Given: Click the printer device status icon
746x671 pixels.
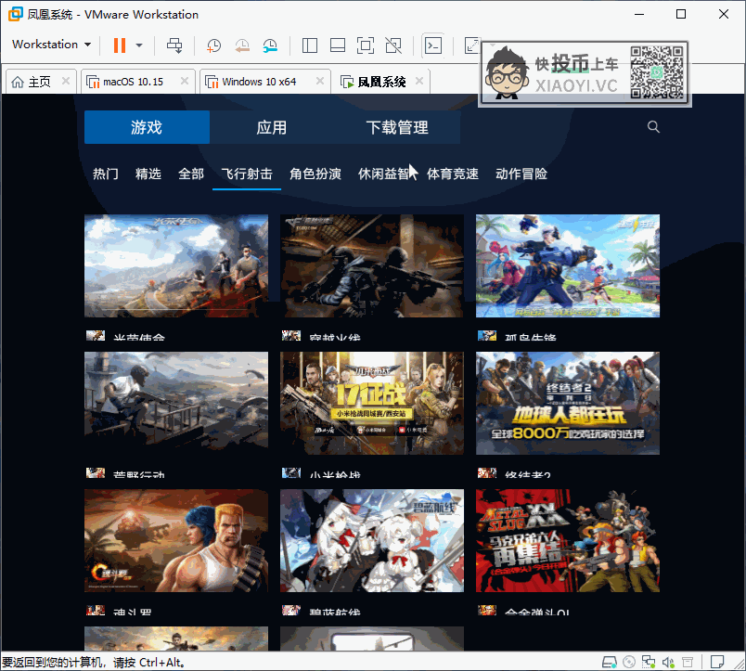Looking at the screenshot, I should coord(688,662).
